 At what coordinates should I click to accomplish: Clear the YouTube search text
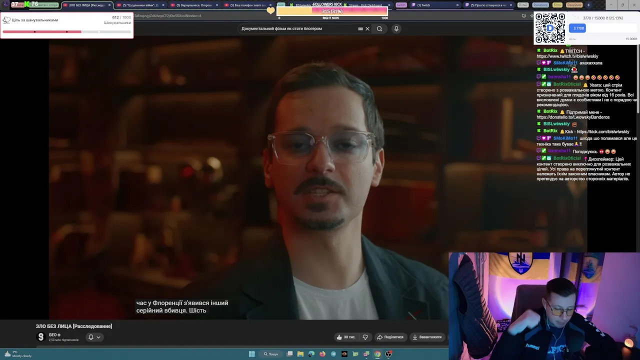pyautogui.click(x=367, y=28)
